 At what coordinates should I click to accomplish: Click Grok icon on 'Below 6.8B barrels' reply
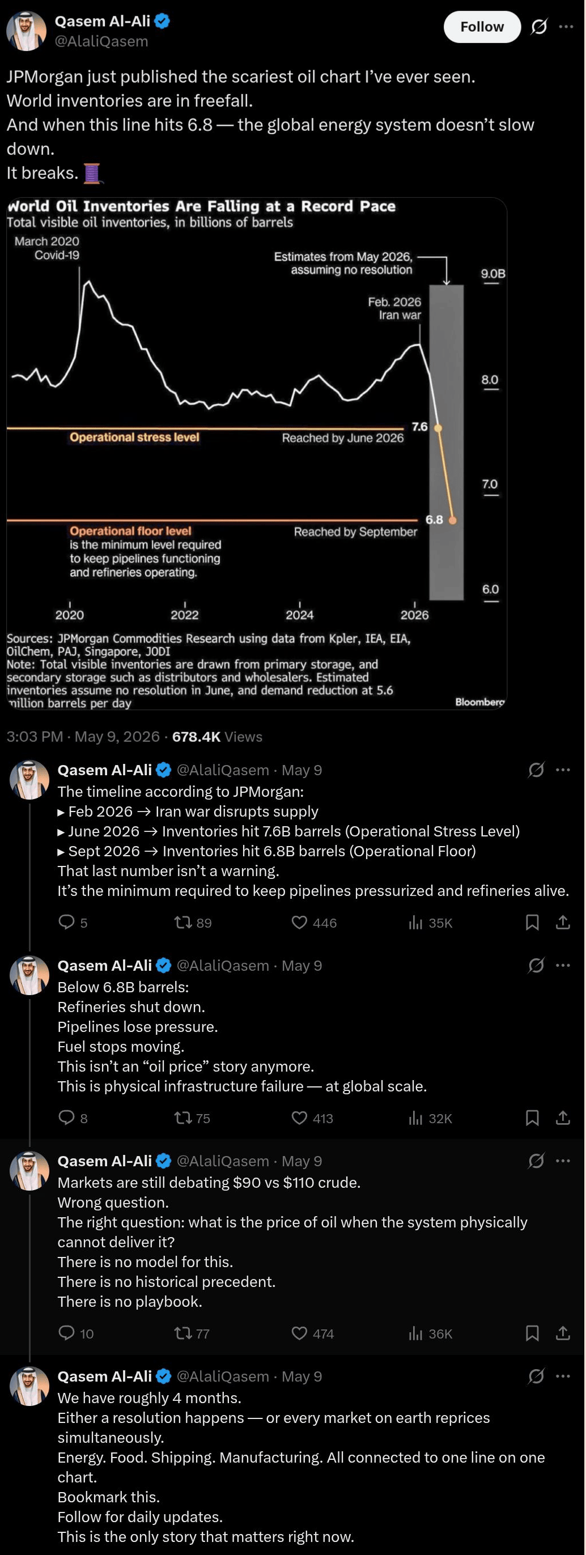click(x=536, y=965)
